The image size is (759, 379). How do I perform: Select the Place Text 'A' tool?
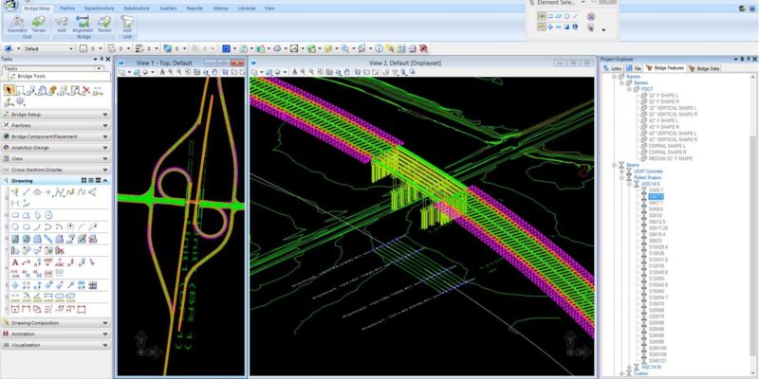pos(14,262)
